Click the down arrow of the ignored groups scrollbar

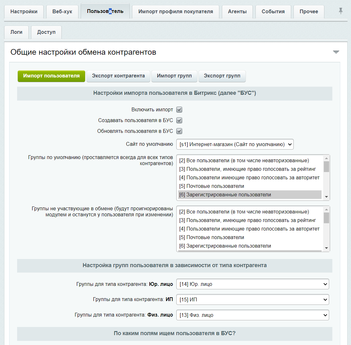(327, 248)
